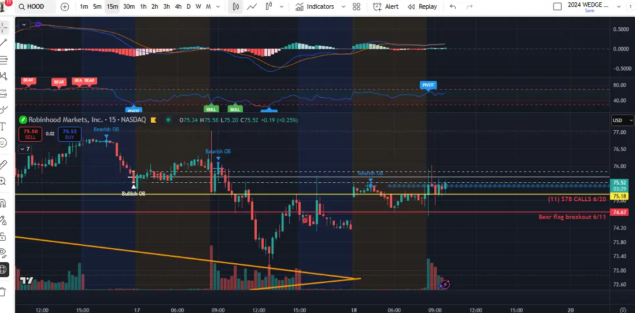The image size is (635, 313).
Task: Click the blue PIVOT label near 80.00
Action: click(x=428, y=85)
